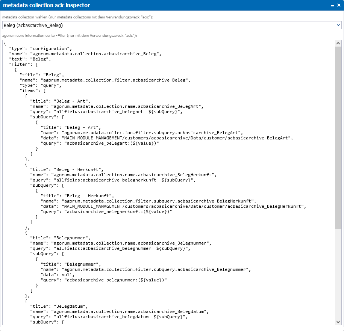Click the query line 'allfields:acbasicarchive_belegnummer ${subQuery}'

[x=110, y=248]
